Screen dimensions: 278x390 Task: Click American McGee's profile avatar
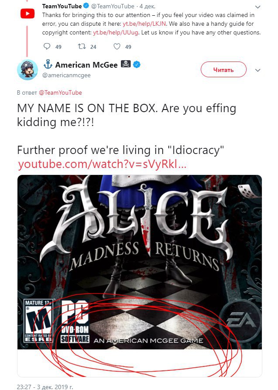tap(27, 70)
